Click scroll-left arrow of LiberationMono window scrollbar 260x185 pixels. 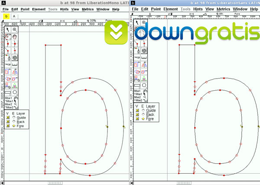(2, 183)
